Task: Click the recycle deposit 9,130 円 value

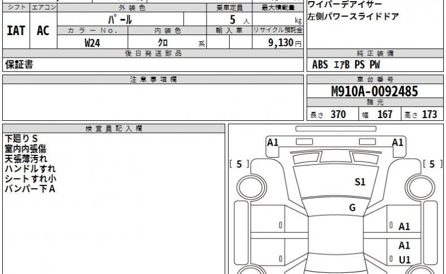Action: [285, 43]
